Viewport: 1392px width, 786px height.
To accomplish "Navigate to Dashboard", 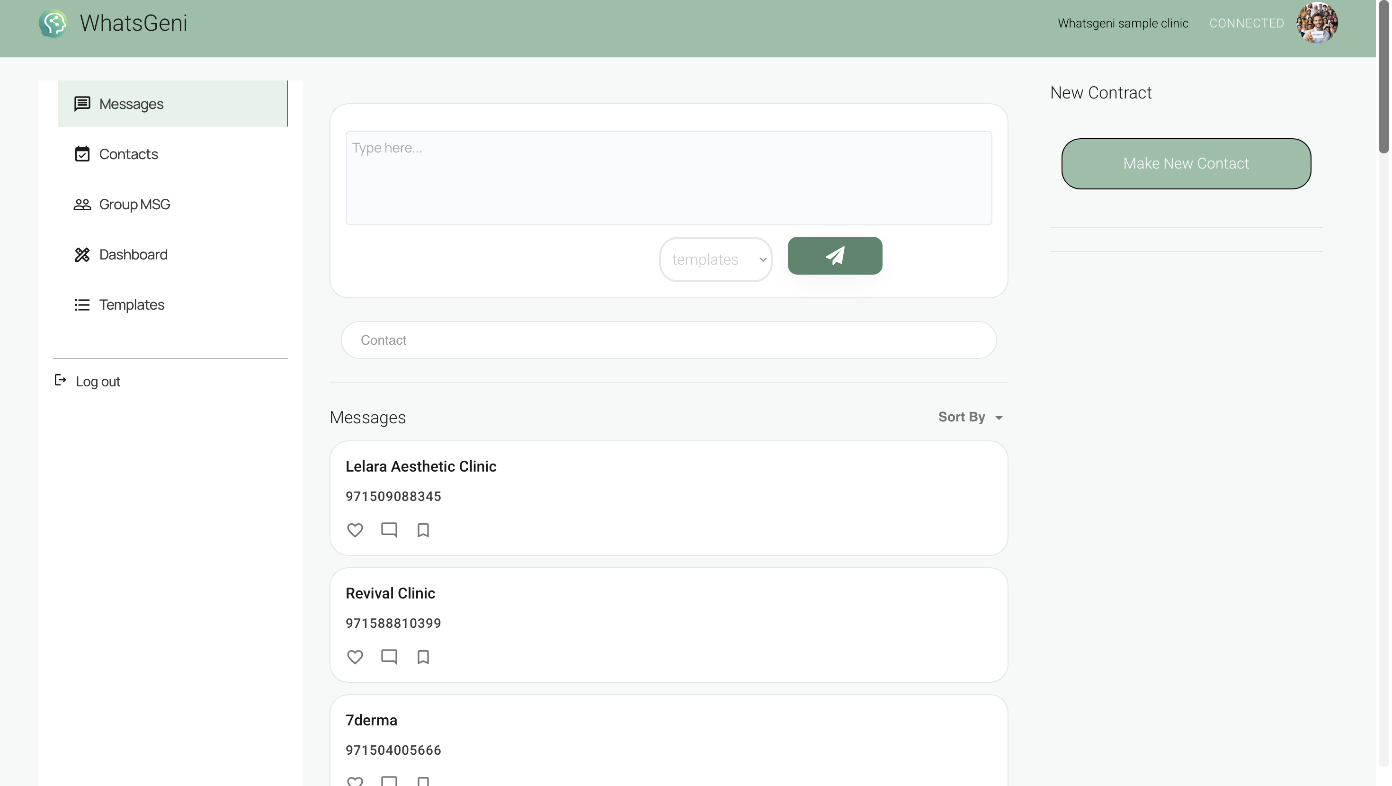I will coord(172,255).
